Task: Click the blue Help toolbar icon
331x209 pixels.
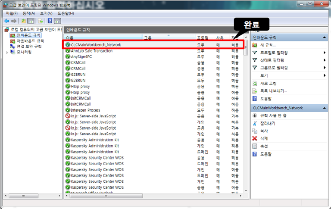Action: click(50, 21)
